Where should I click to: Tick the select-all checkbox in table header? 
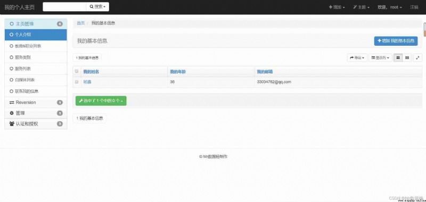(77, 71)
